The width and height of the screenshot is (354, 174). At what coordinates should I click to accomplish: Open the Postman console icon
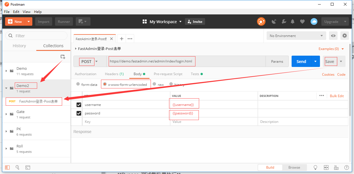click(x=28, y=167)
